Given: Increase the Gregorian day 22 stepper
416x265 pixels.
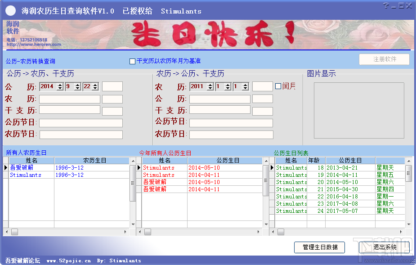Looking at the screenshot, I should coord(95,85).
